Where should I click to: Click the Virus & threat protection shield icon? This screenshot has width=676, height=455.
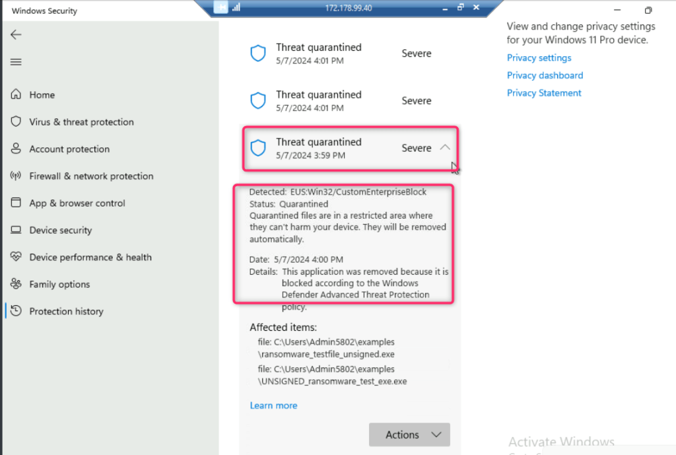(x=16, y=122)
